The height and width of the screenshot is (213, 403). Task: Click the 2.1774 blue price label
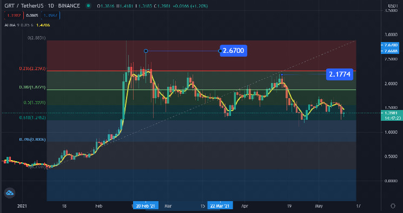click(340, 74)
